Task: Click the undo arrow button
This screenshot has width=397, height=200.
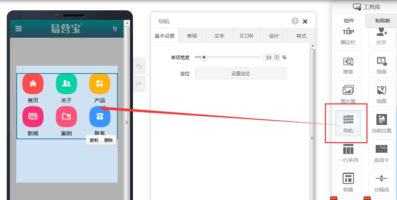Action: [x=139, y=66]
